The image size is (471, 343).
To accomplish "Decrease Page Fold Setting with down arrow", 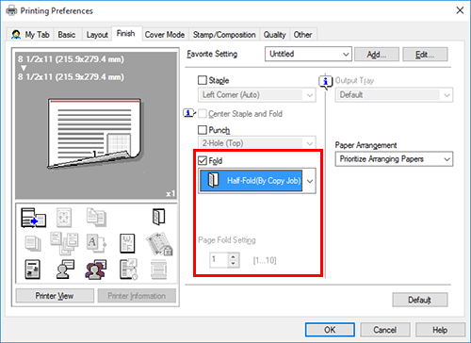I will 233,264.
